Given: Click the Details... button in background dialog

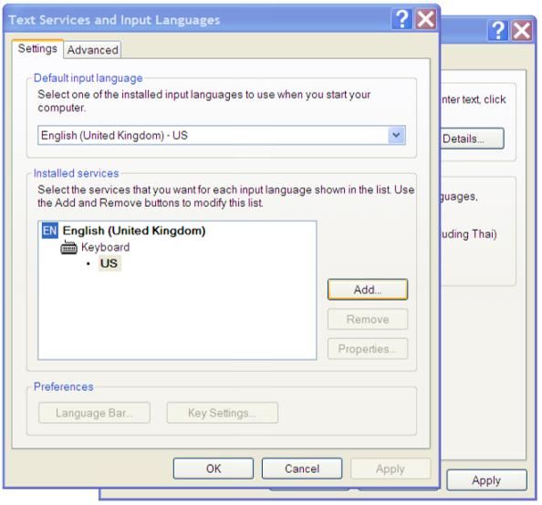Looking at the screenshot, I should point(472,139).
